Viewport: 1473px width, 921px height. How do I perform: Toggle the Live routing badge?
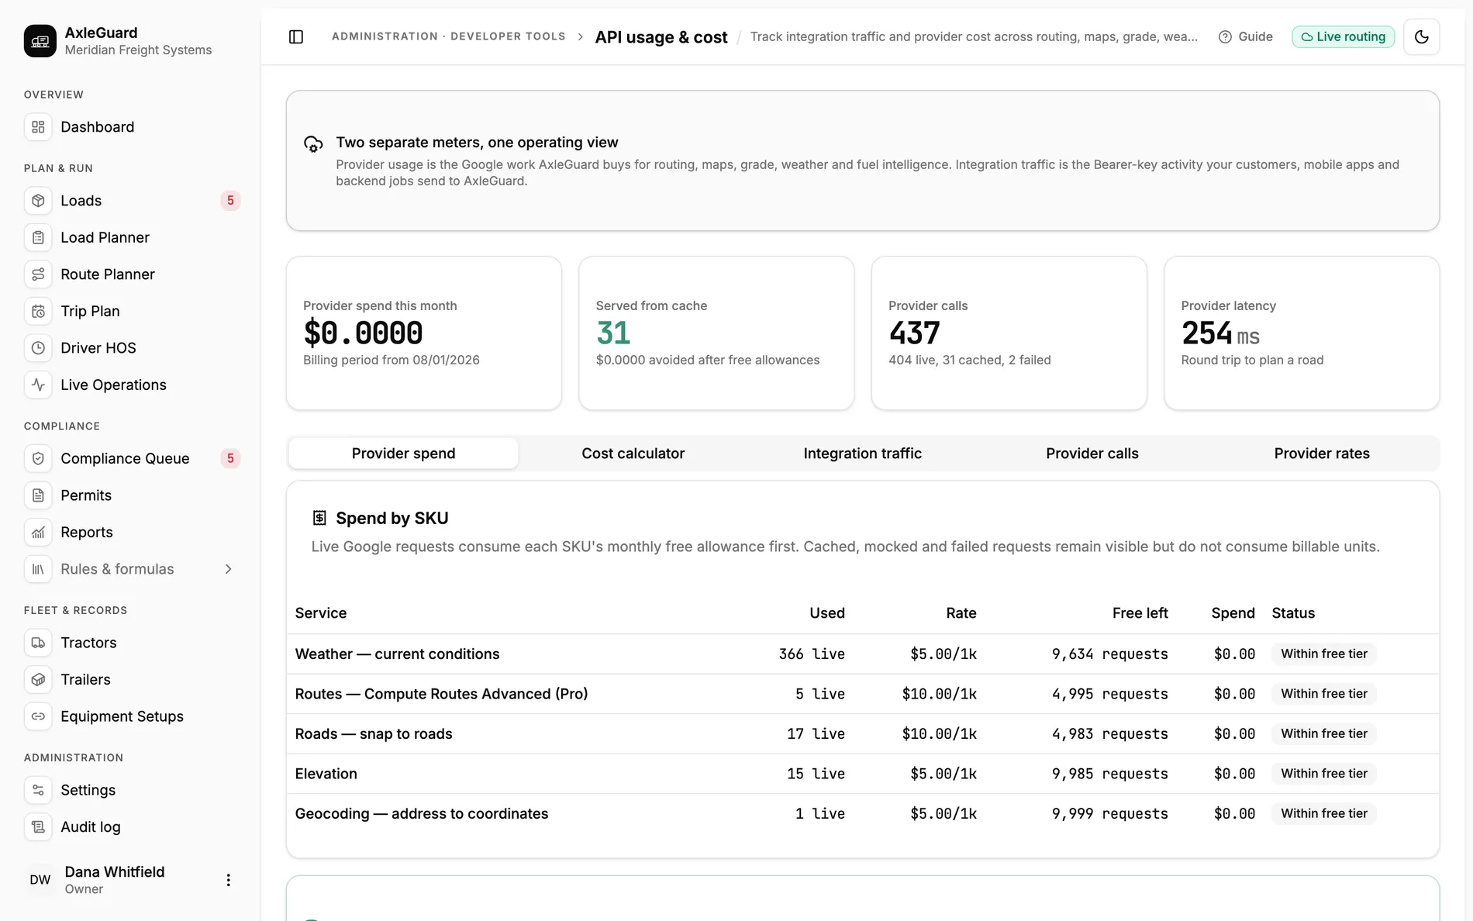click(x=1343, y=36)
